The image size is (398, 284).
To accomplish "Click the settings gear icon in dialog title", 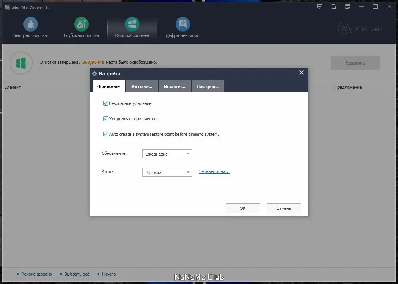I will pyautogui.click(x=95, y=74).
